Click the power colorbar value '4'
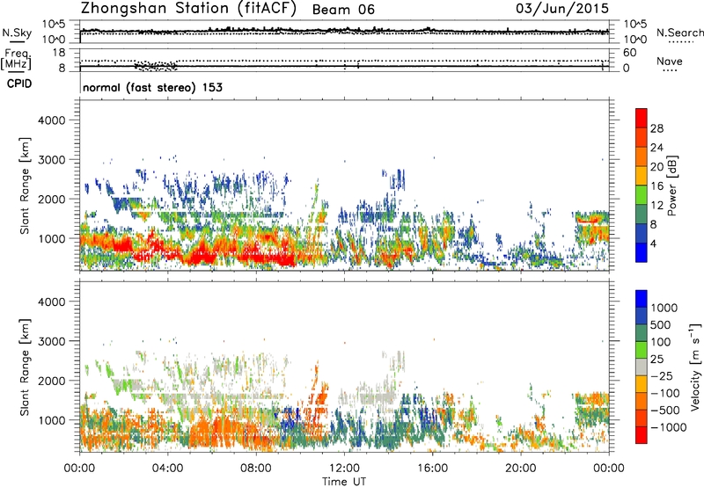 click(654, 243)
